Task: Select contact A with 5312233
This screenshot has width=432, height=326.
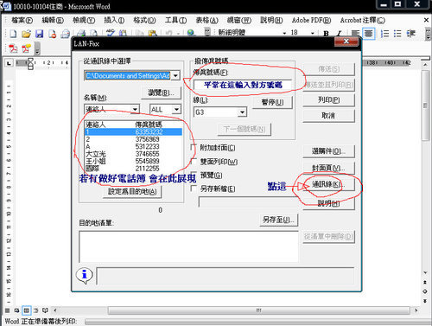Action: pyautogui.click(x=133, y=146)
